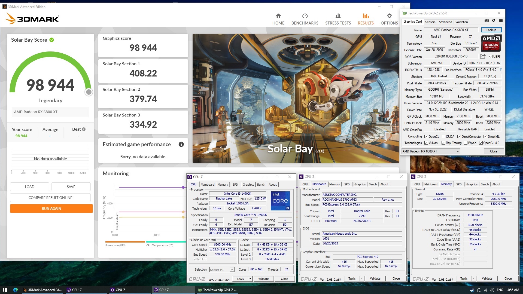Screen dimensions: 523x294
Task: Click the GPU Name field in GPU-Z
Action: pyautogui.click(x=451, y=30)
